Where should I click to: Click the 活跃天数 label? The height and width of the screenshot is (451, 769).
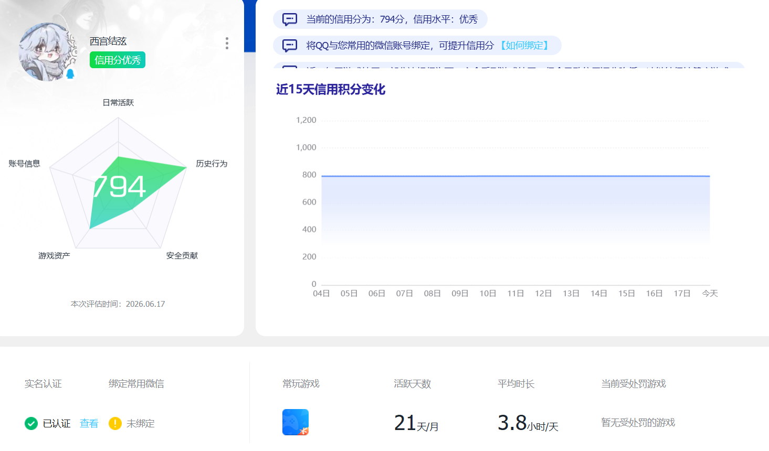[x=413, y=384]
